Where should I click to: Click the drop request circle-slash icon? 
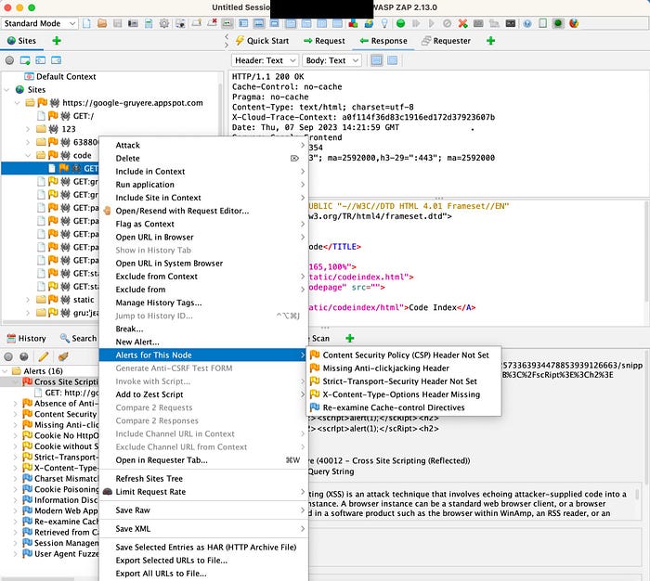[x=447, y=23]
